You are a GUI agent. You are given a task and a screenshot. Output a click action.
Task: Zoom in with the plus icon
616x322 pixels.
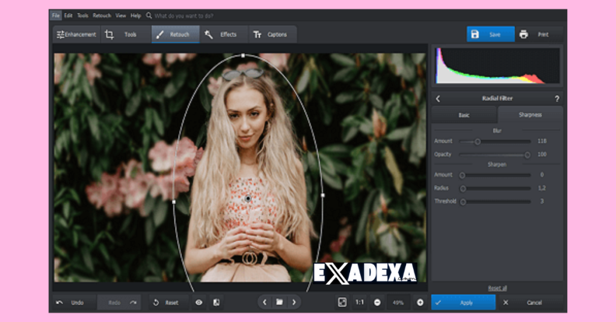(x=420, y=302)
